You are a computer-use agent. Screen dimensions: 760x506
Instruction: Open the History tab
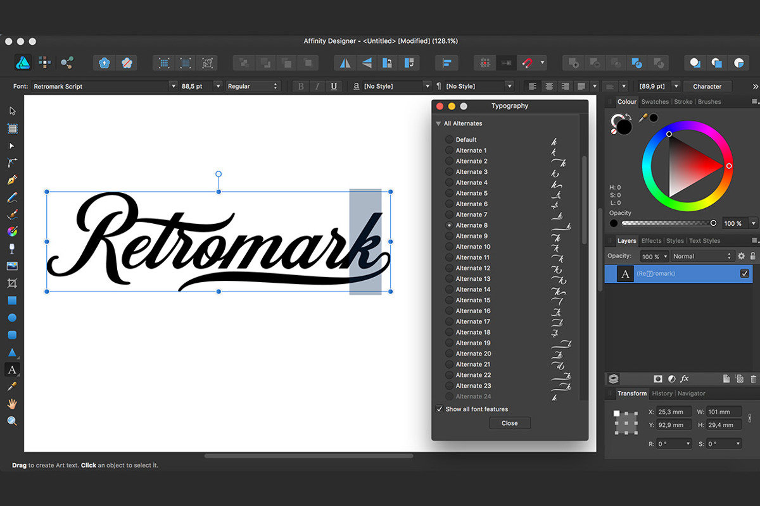[x=662, y=393]
